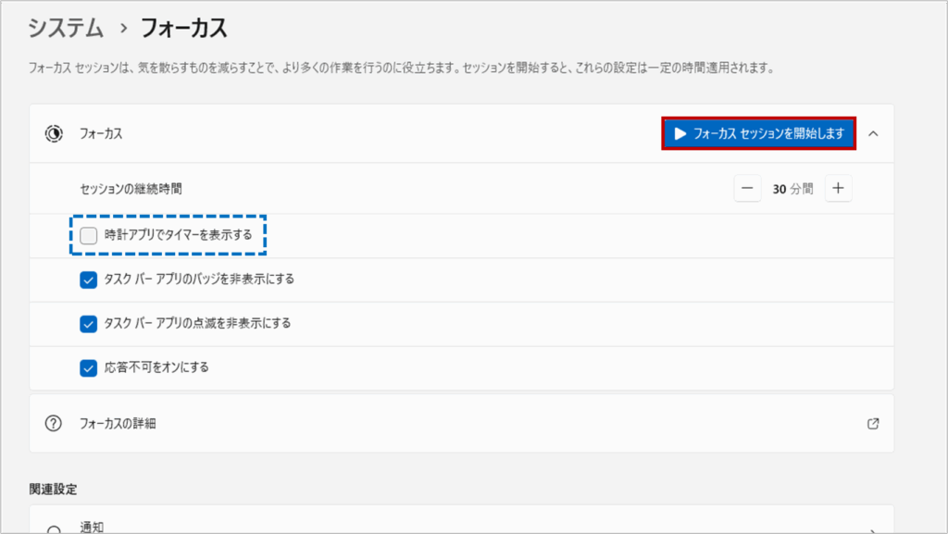Viewport: 948px width, 534px height.
Task: Click the フォーカス page title in breadcrumb
Action: [x=184, y=29]
